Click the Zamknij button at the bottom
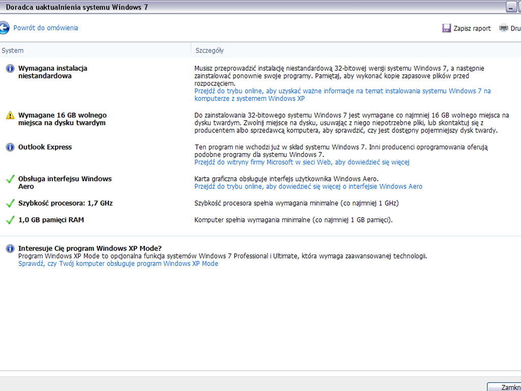Viewport: 521px width, 391px height. coord(506,387)
